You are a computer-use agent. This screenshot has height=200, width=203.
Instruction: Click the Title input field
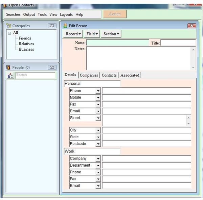click(178, 43)
